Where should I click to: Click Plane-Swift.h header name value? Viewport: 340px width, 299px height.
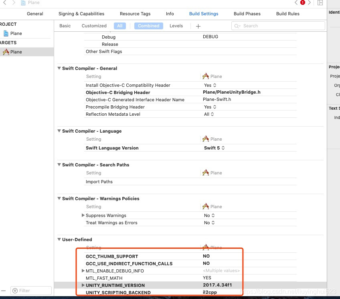217,99
